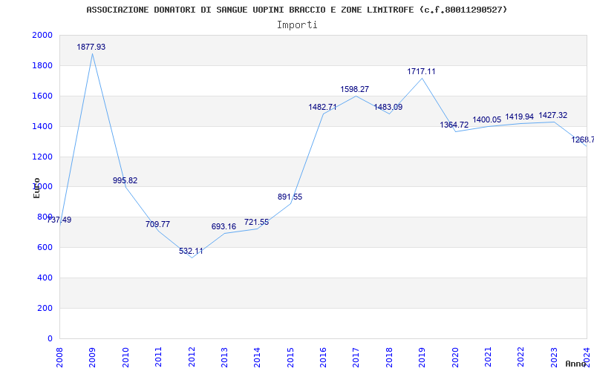The width and height of the screenshot is (594, 371).
Task: Click the 2020 x-axis label
Action: coord(455,357)
